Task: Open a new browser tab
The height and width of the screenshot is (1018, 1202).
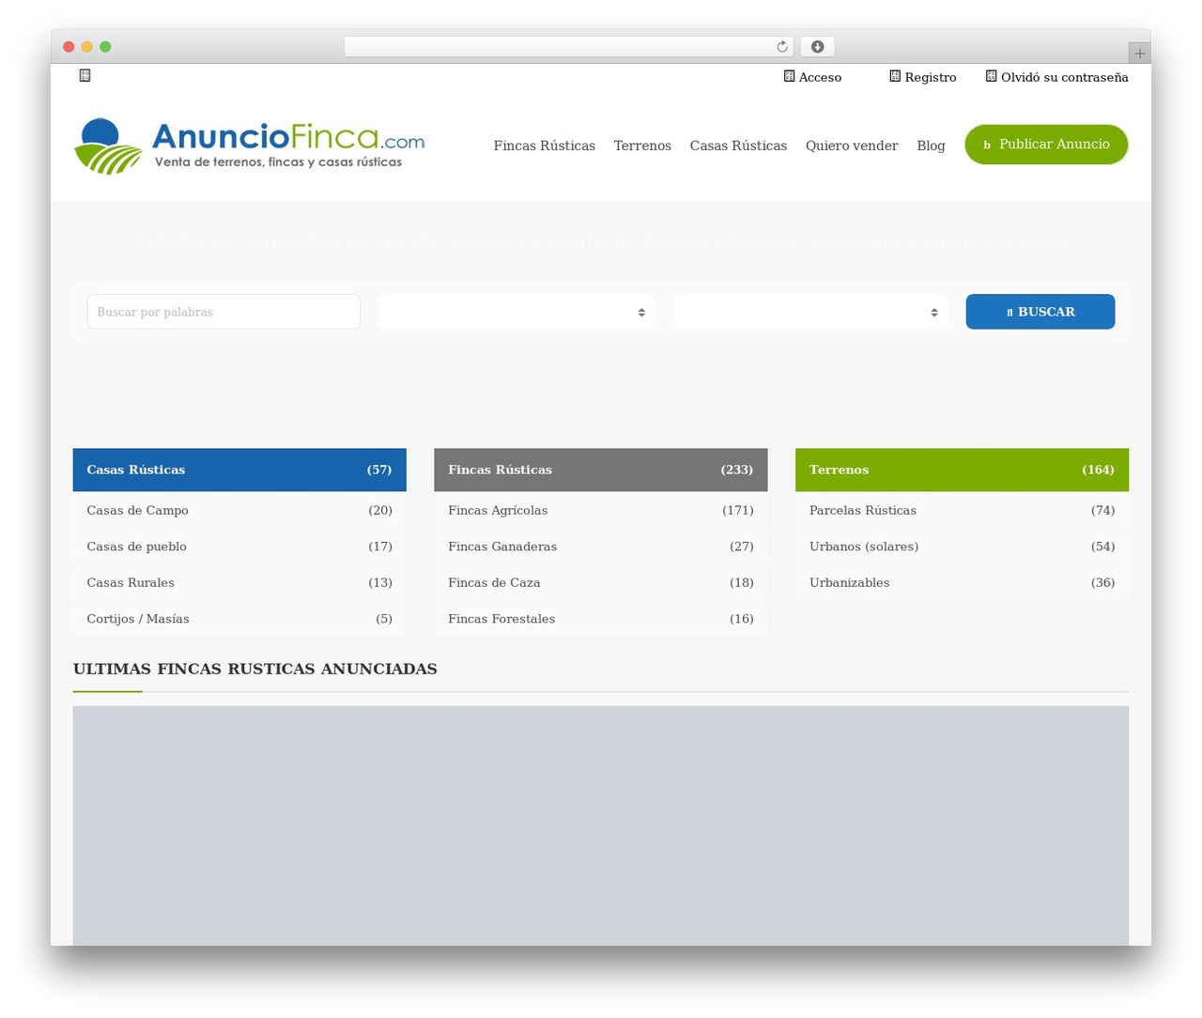Action: tap(1140, 54)
